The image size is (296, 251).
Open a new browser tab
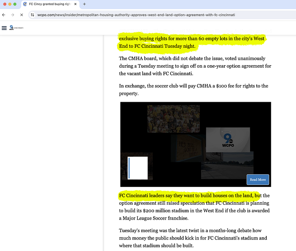point(85,4)
